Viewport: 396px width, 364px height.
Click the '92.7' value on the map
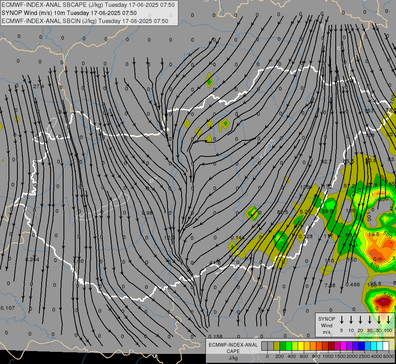(x=326, y=161)
